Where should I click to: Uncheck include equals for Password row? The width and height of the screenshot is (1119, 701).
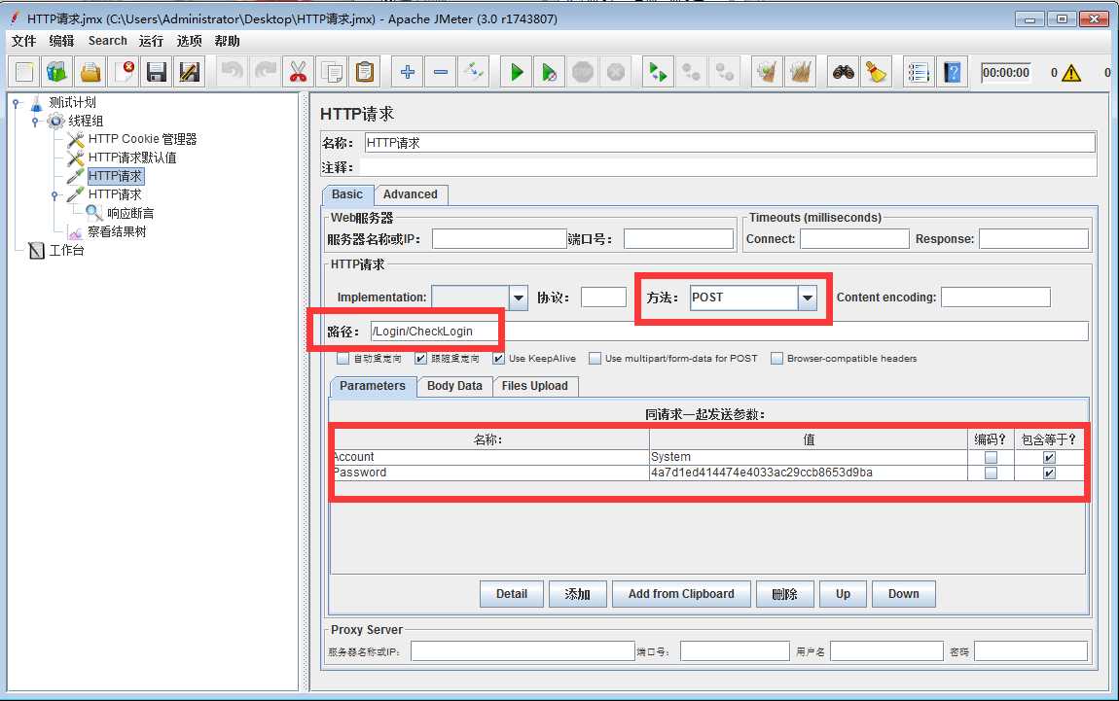coord(1049,473)
